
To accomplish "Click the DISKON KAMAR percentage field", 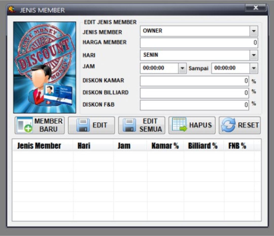I will click(x=194, y=81).
